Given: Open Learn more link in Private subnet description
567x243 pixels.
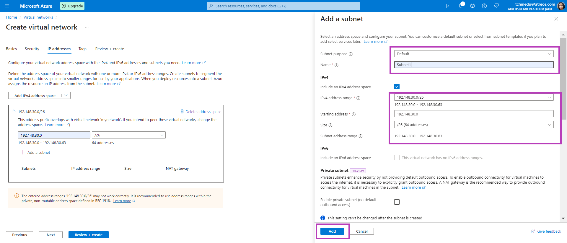Looking at the screenshot, I should point(411,187).
